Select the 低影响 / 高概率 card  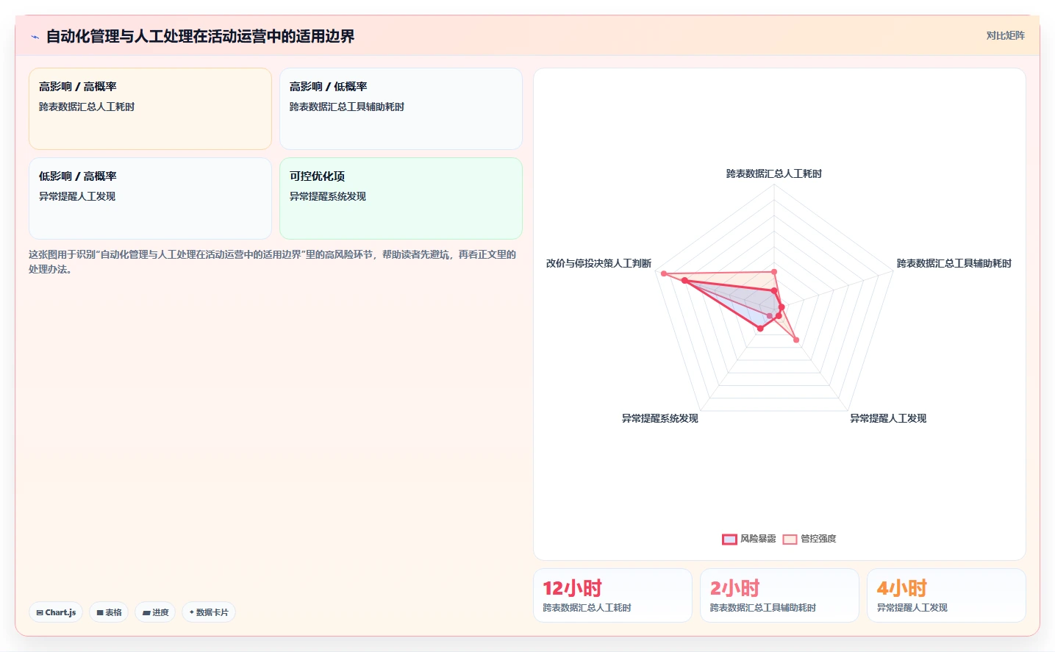tap(150, 198)
